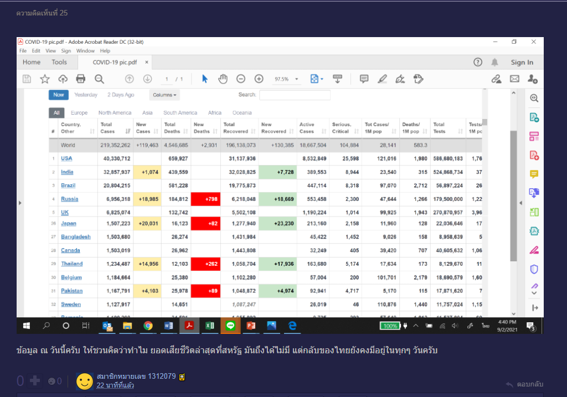Open the USA country link

pyautogui.click(x=66, y=158)
